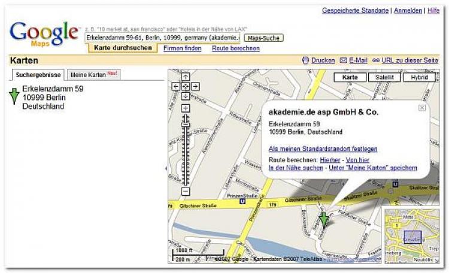
Task: Click the address search input field
Action: tap(163, 38)
